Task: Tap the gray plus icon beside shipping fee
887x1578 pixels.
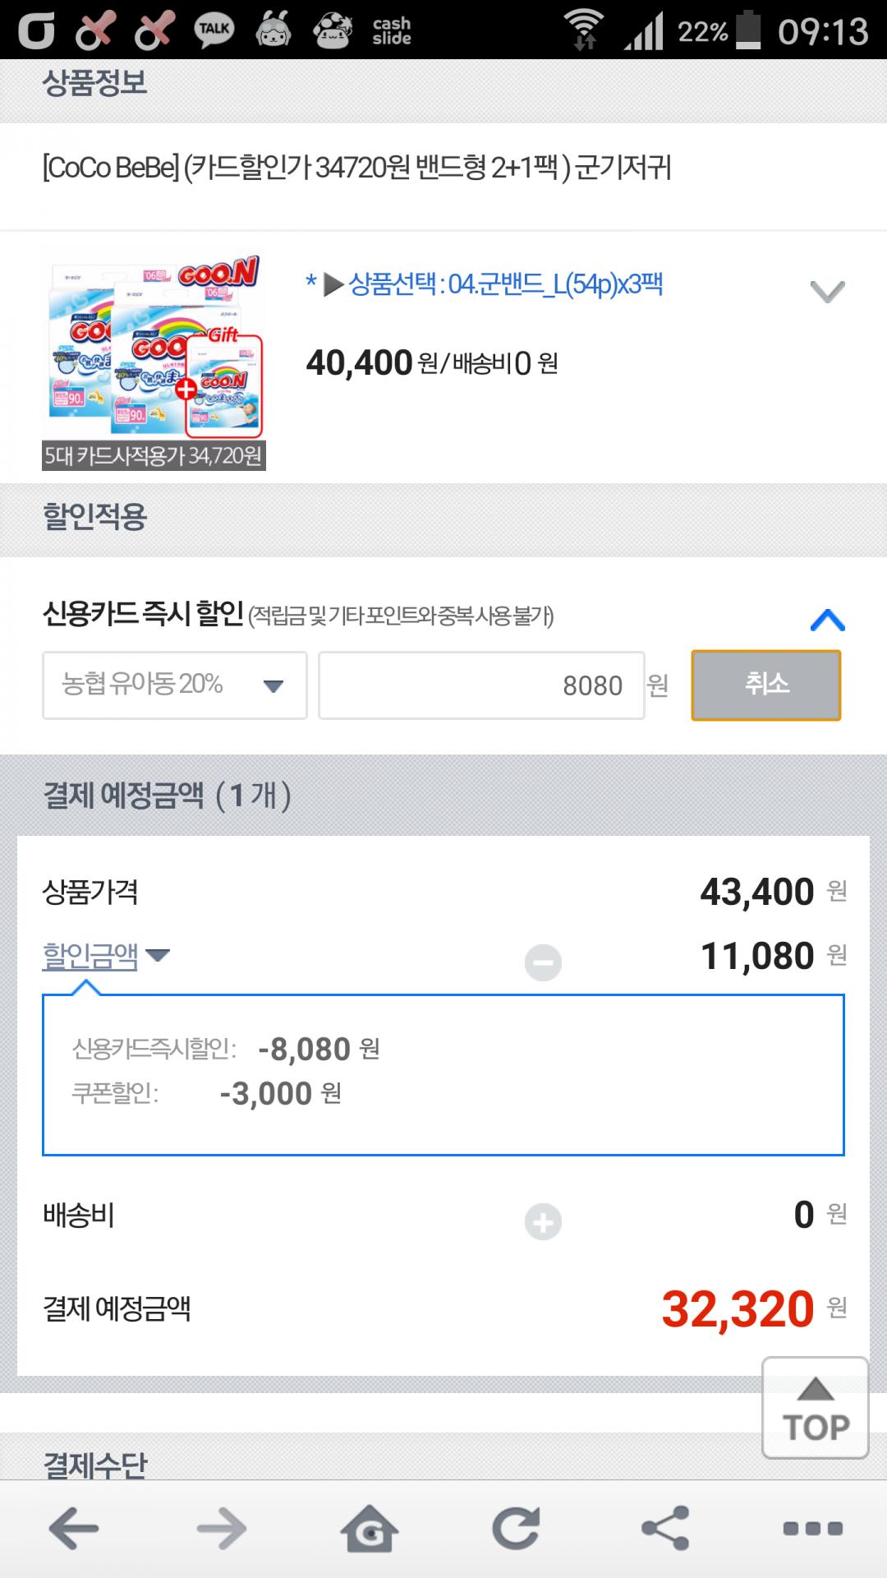Action: (x=543, y=1221)
